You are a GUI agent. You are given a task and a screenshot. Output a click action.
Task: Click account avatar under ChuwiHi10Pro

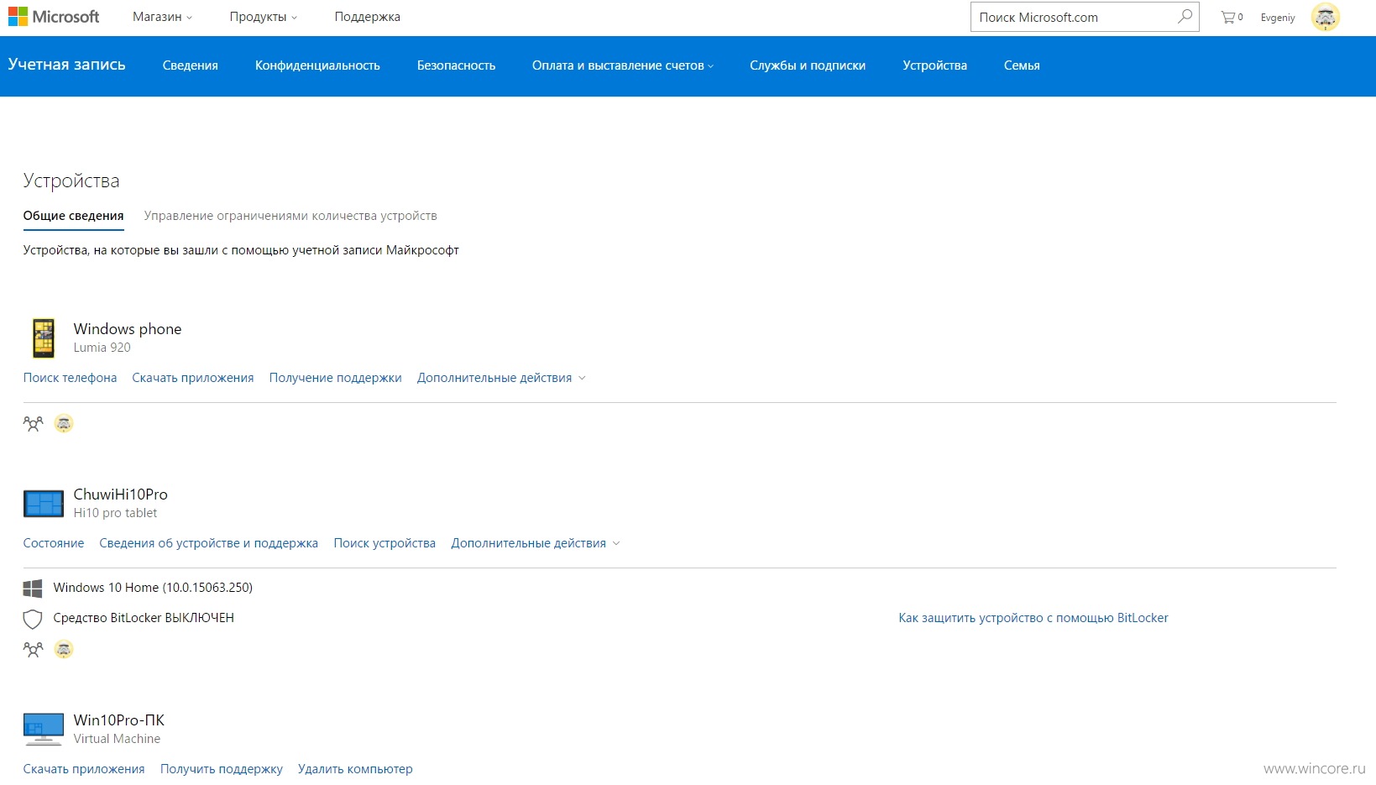64,650
